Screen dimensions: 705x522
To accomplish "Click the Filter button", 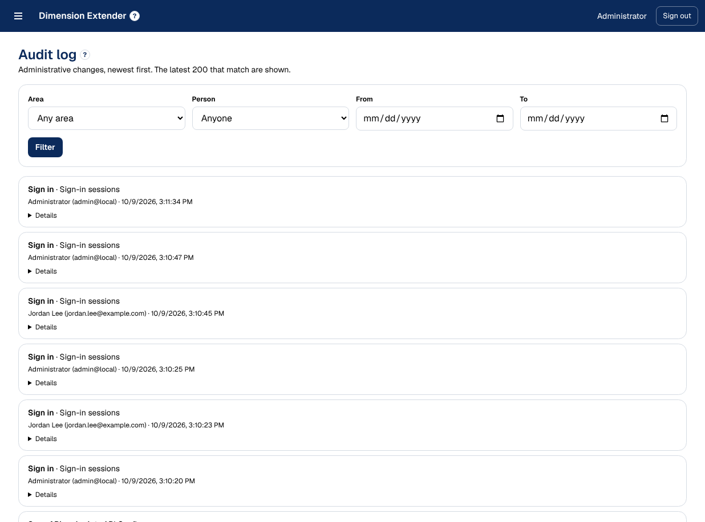I will pos(45,147).
